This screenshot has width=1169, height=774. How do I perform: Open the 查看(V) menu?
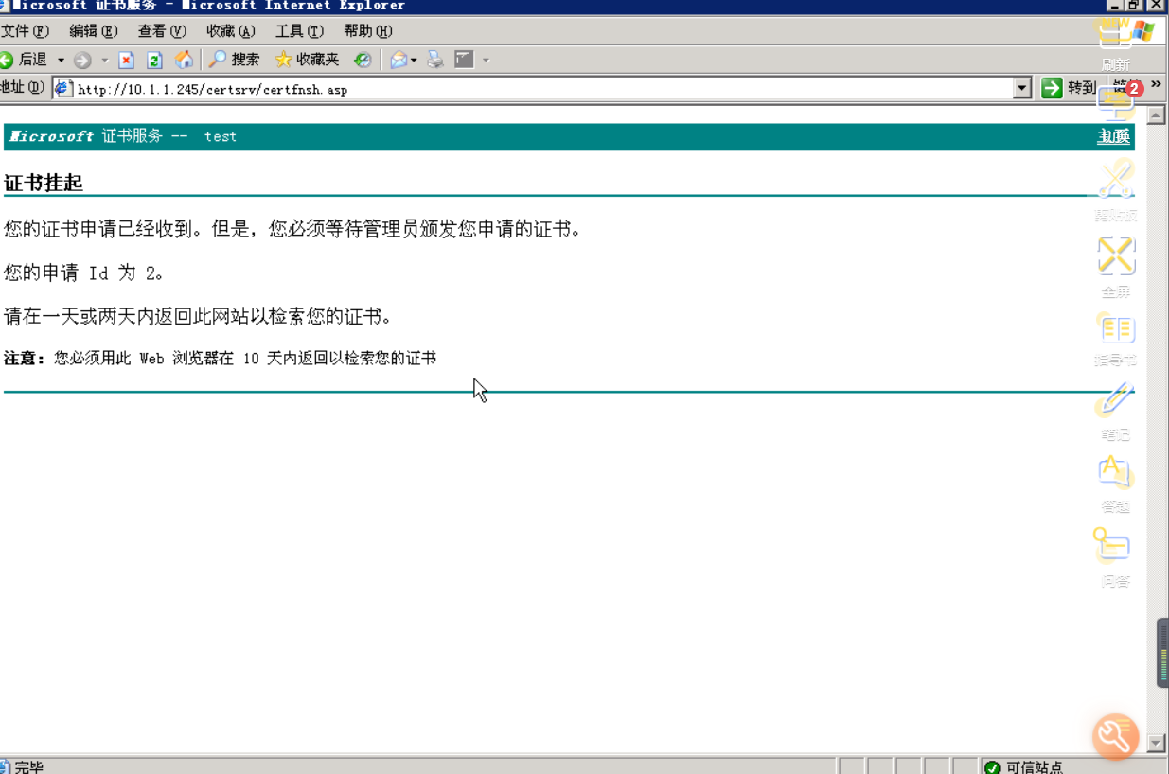(162, 31)
